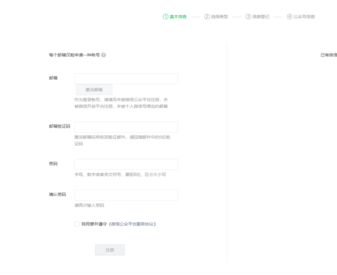
Task: Select the 公众号信息 step label
Action: point(304,17)
